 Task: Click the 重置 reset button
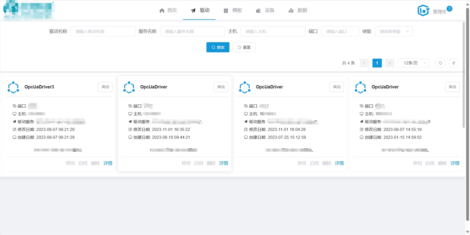(x=244, y=47)
